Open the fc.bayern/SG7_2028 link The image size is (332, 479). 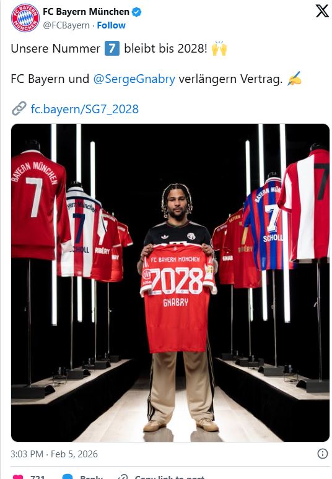[85, 109]
